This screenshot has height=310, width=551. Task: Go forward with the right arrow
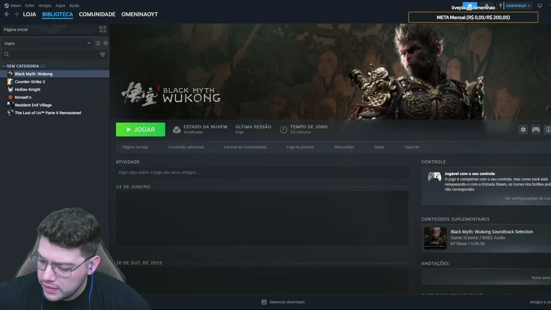coord(16,14)
